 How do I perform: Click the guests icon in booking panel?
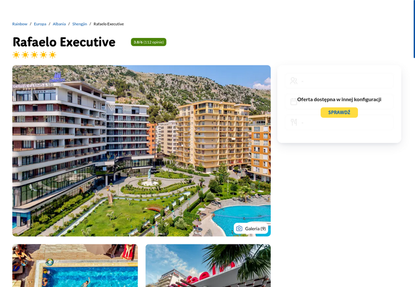click(294, 81)
